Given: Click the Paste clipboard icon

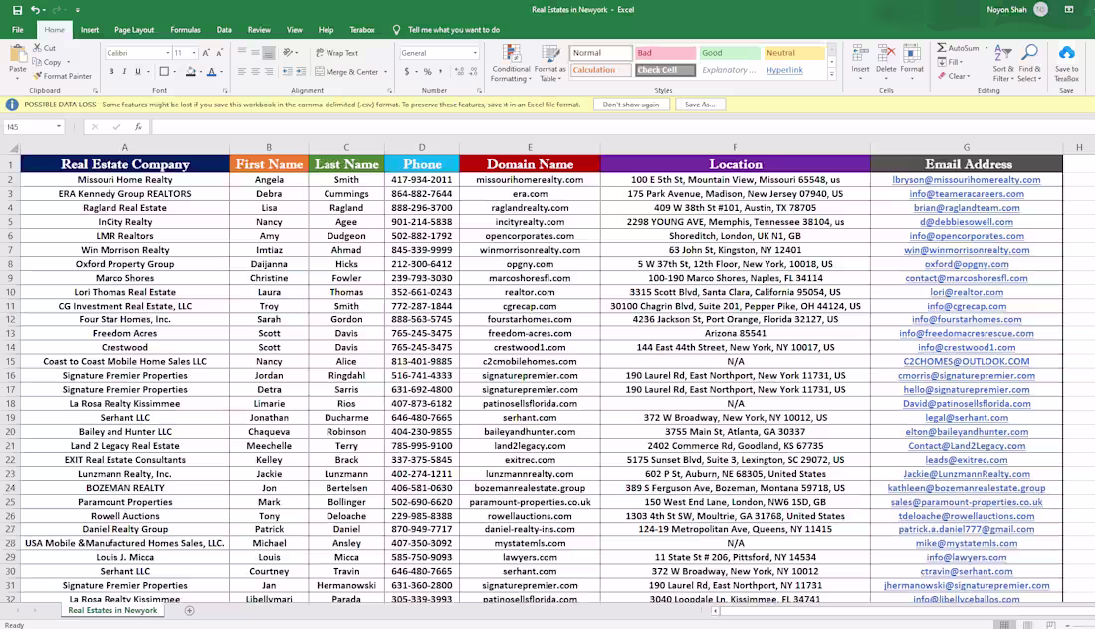Looking at the screenshot, I should (x=18, y=55).
